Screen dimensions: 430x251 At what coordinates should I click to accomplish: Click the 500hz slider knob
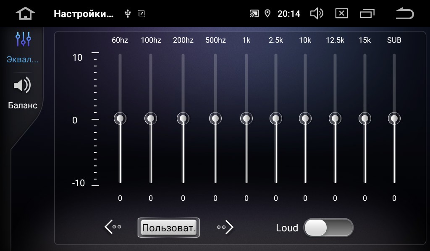point(215,118)
